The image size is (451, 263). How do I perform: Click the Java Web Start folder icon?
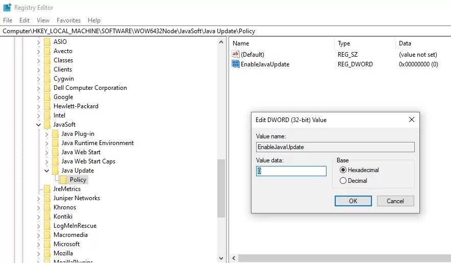click(x=55, y=152)
